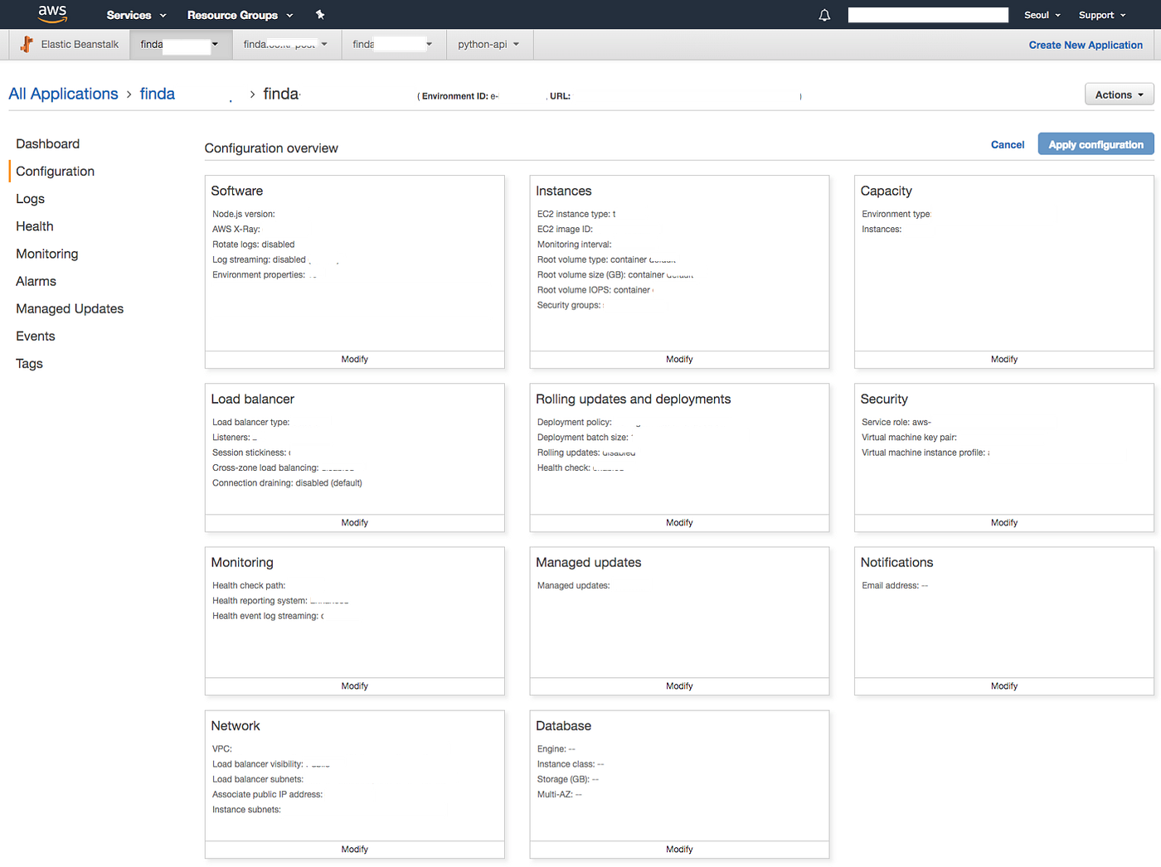Click 'EC2 instance type' text
This screenshot has height=867, width=1161.
574,214
